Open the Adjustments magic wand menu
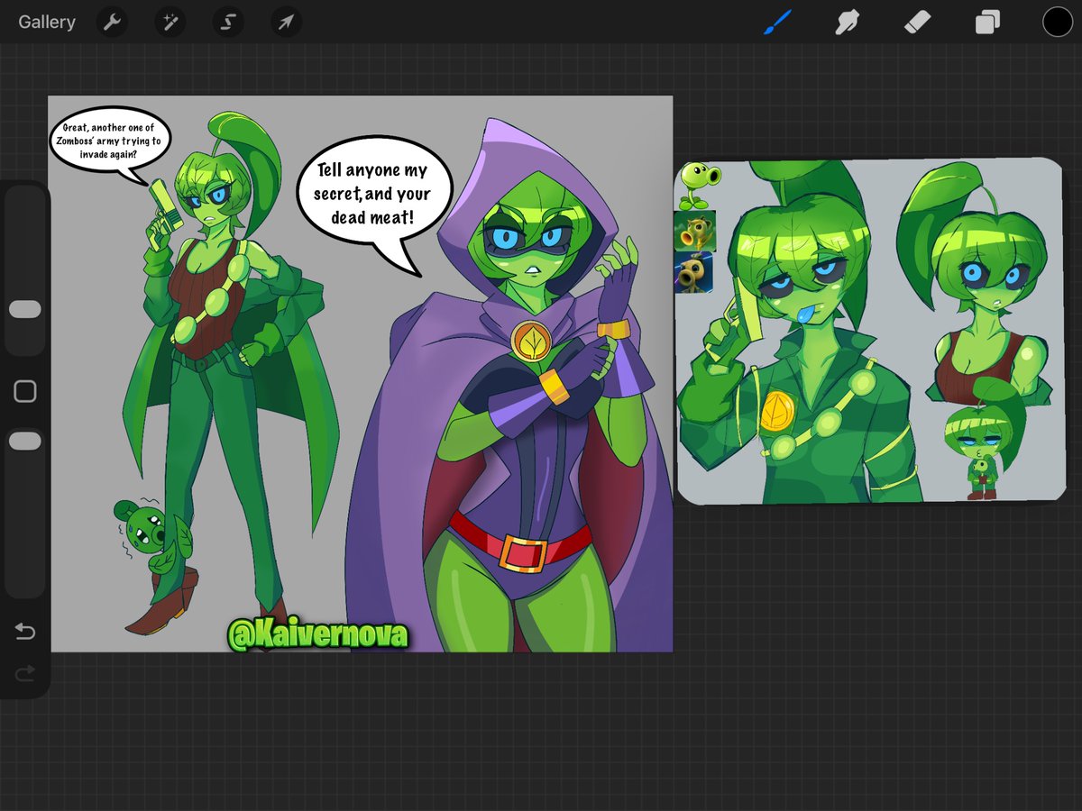This screenshot has height=811, width=1082. point(170,22)
